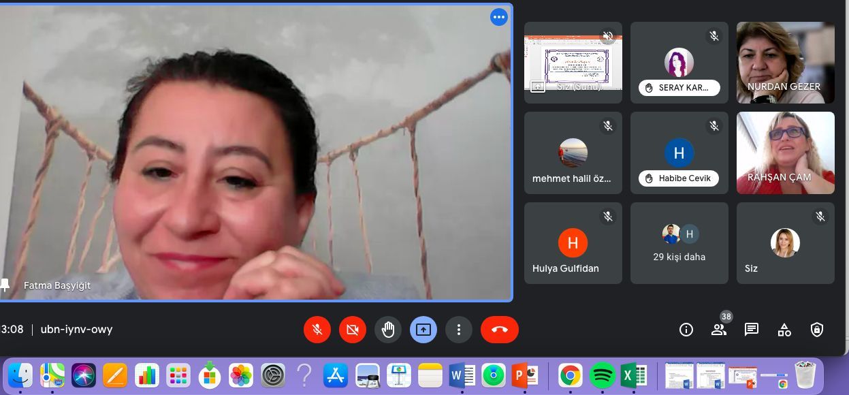Toggle the raise hand button
The height and width of the screenshot is (395, 849).
point(388,330)
